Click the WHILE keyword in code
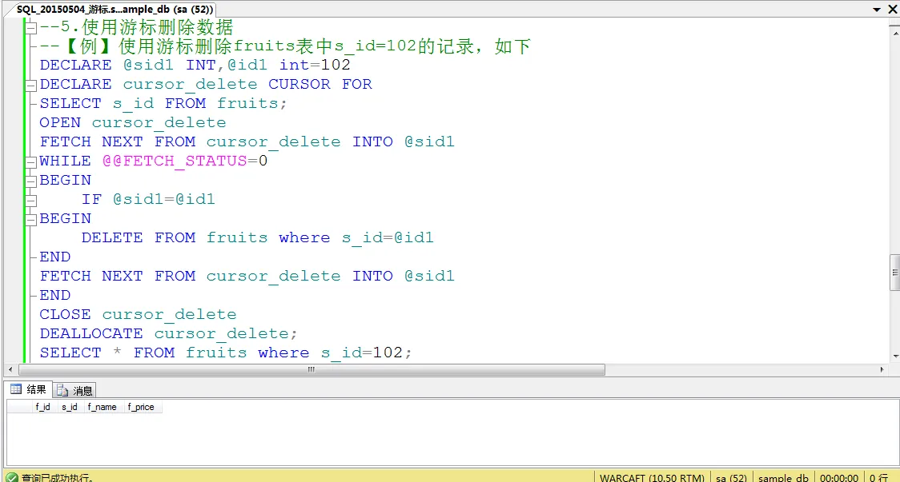The image size is (900, 482). coord(66,161)
